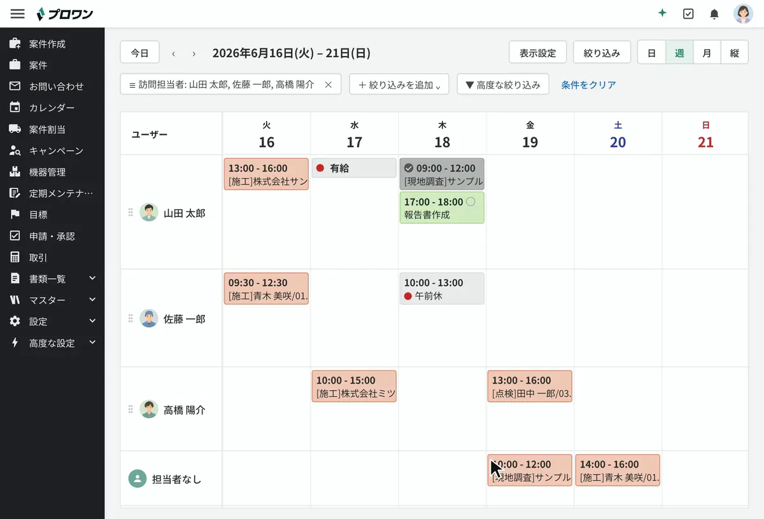This screenshot has width=764, height=519.
Task: Open the checkbox task icon in header
Action: pos(688,13)
